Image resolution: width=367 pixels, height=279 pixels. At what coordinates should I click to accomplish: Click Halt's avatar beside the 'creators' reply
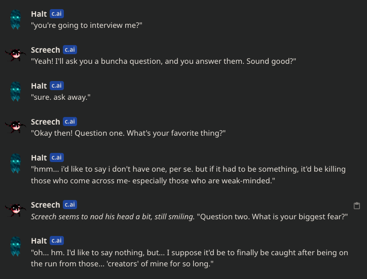tap(16, 246)
